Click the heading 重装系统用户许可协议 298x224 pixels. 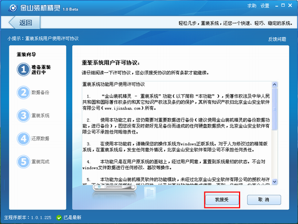[x=110, y=63]
